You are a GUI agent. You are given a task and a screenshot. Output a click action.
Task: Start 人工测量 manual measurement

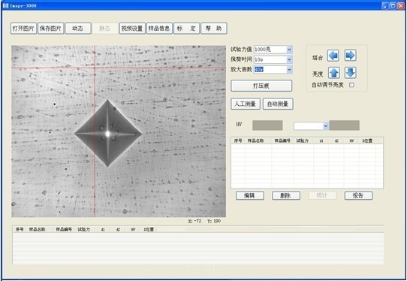246,104
